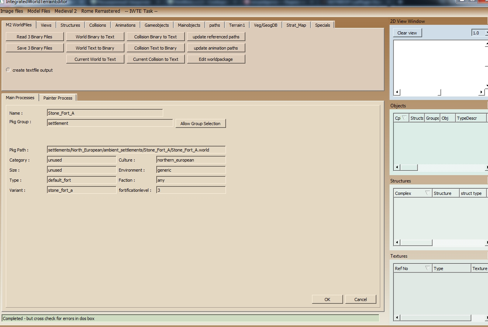Switch to the Veg/GeogDB tab

(x=266, y=25)
